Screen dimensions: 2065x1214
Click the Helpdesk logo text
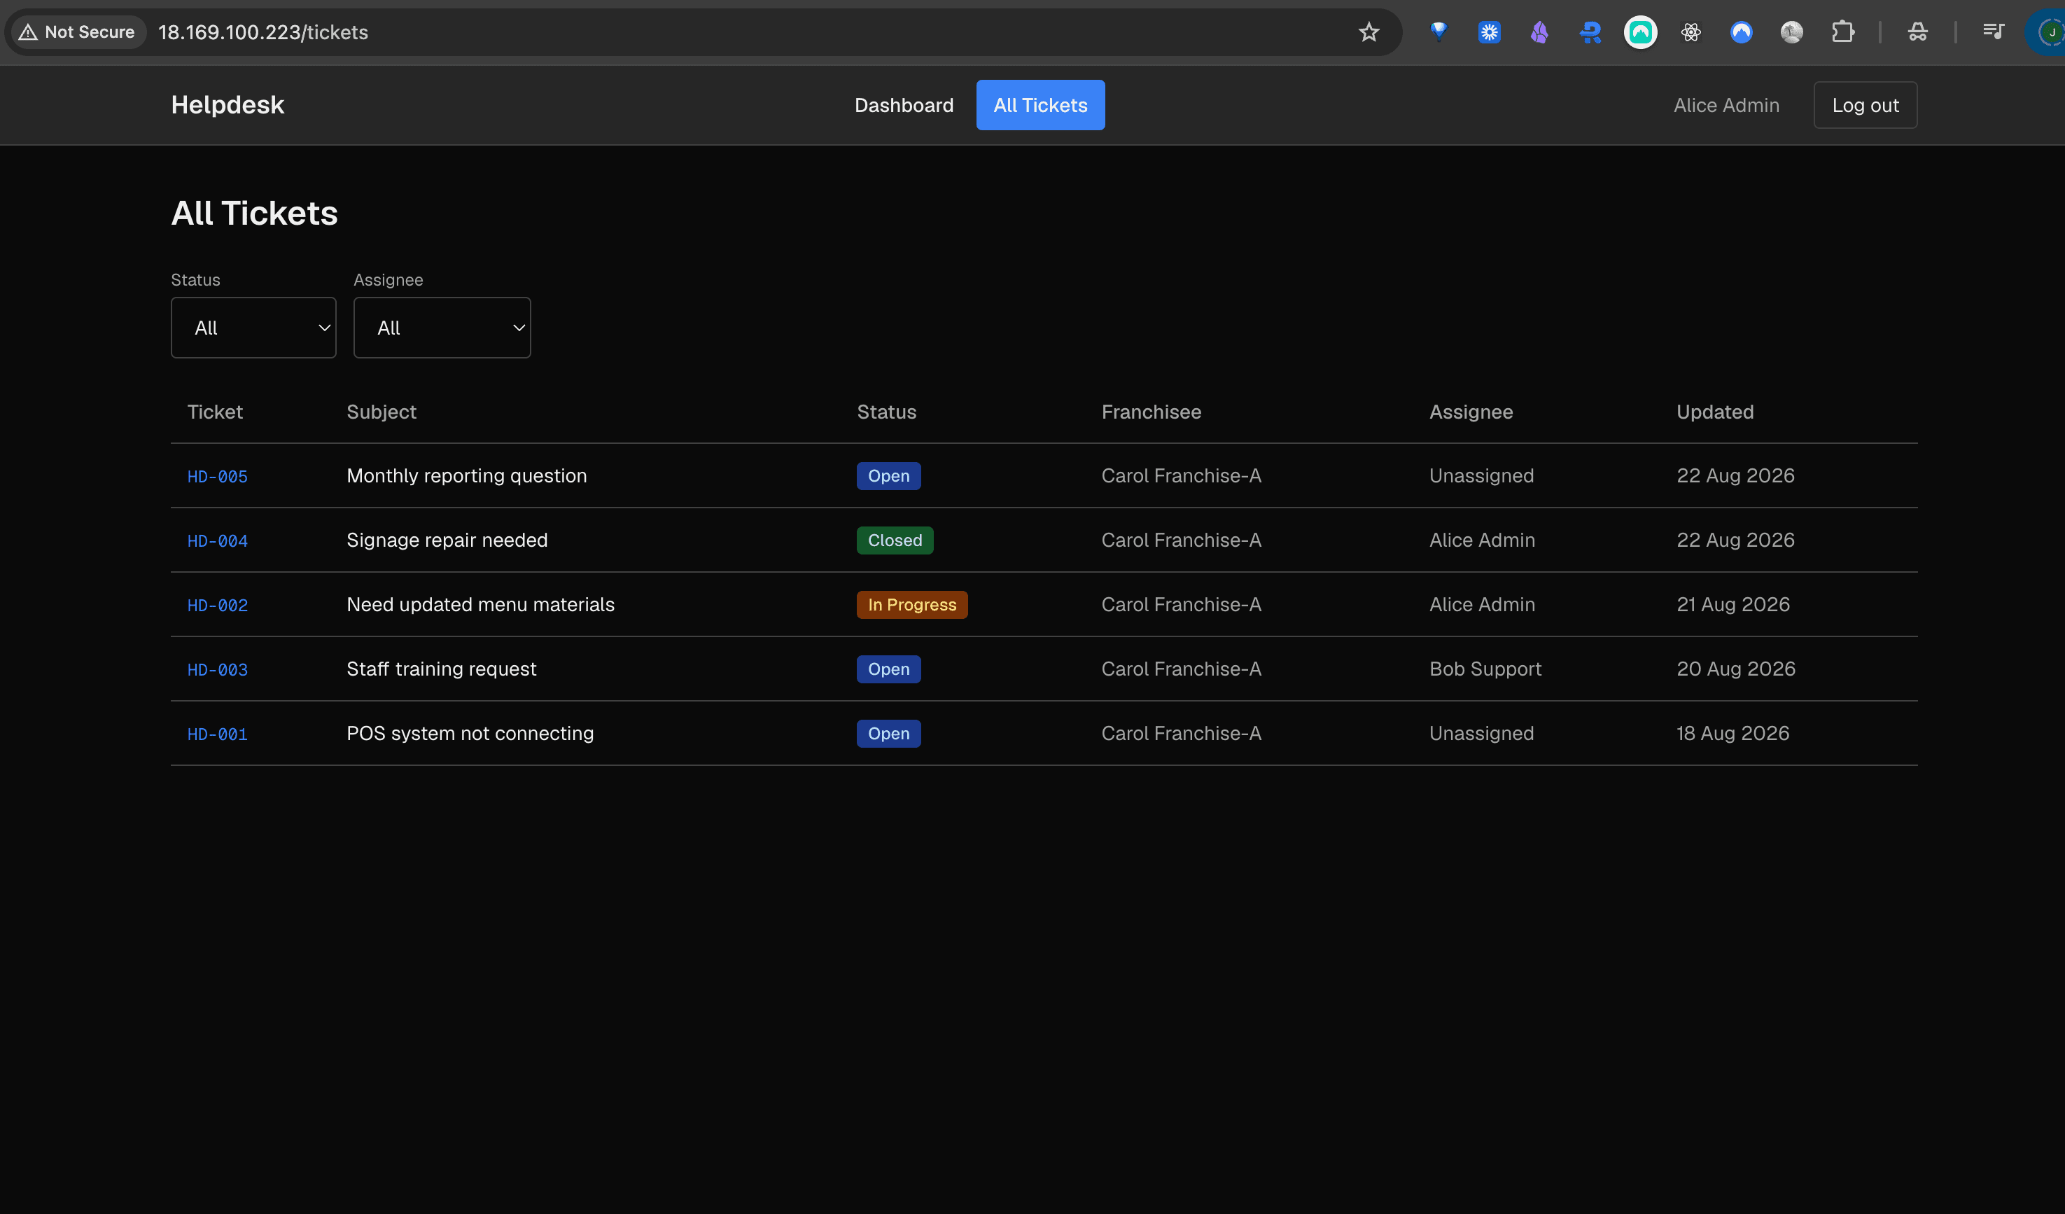point(227,105)
